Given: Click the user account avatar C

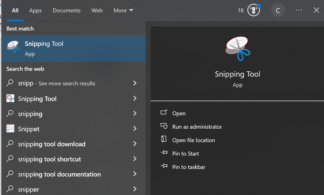Looking at the screenshot, I should tap(278, 10).
